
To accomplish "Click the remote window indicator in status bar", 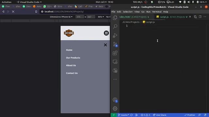I will (x=114, y=115).
